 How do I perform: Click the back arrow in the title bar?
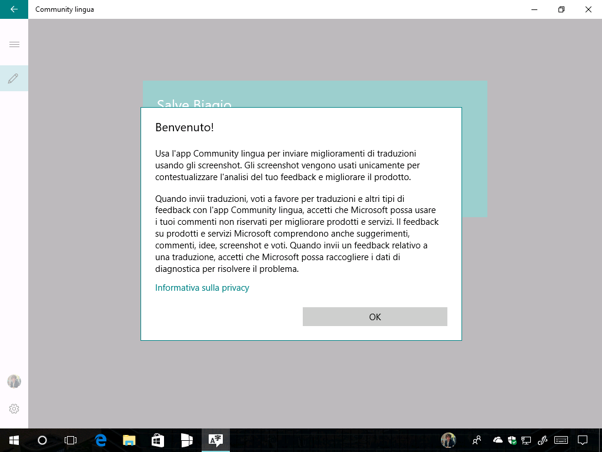(14, 9)
